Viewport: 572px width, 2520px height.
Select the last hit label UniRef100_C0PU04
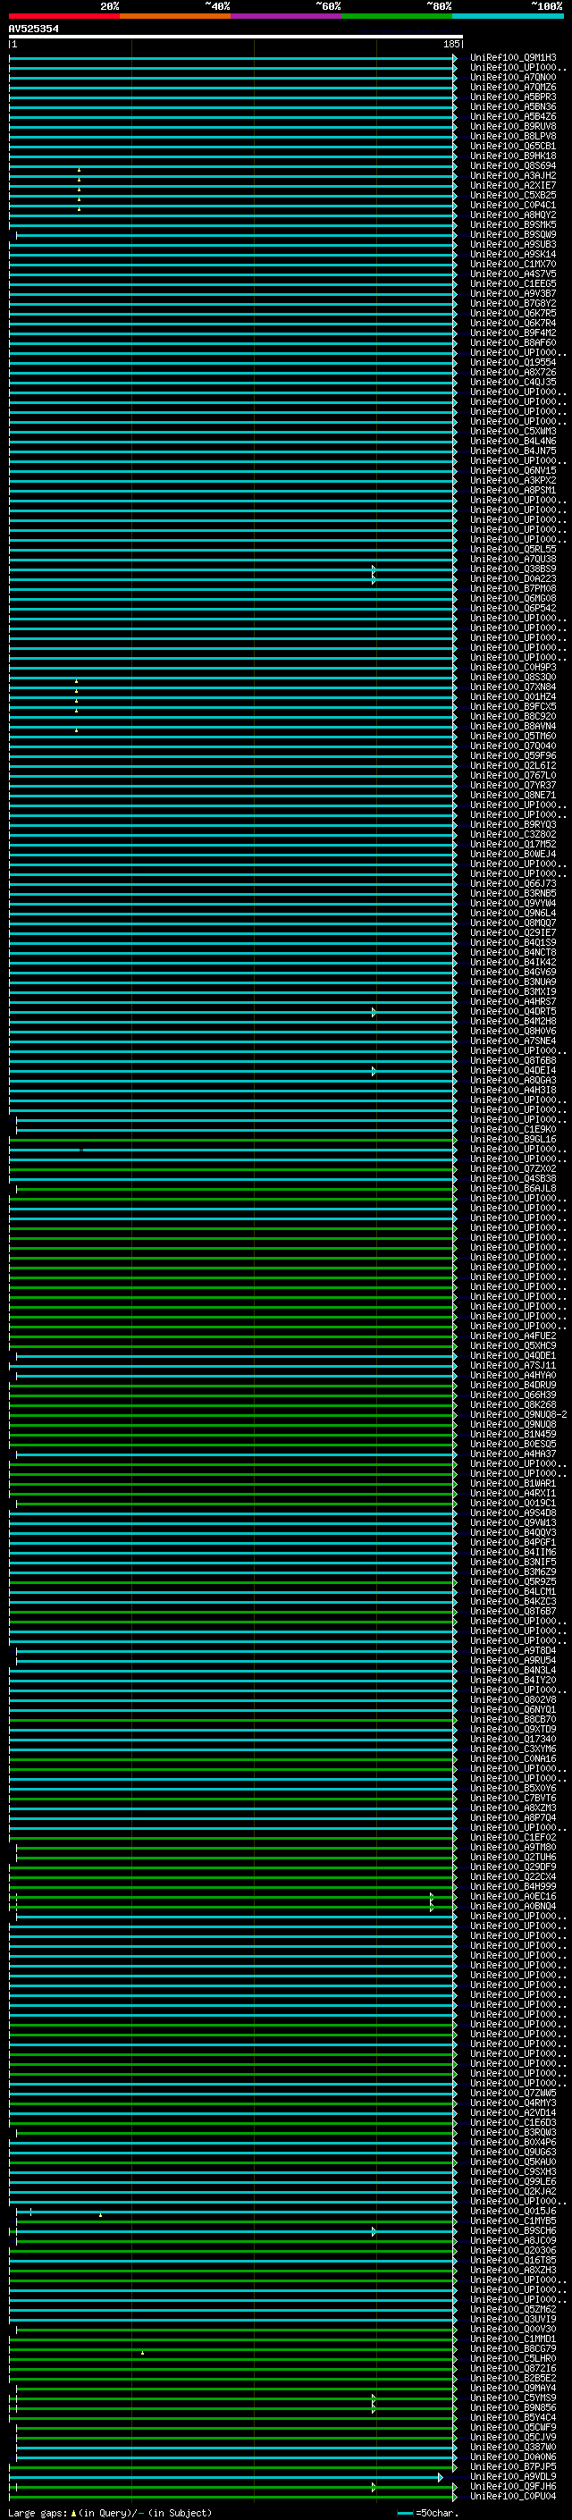[513, 2496]
